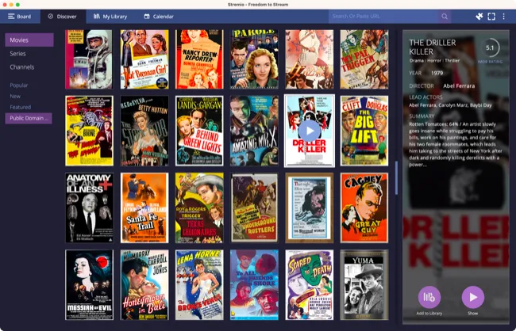
Task: Open the Parole poster
Action: pyautogui.click(x=254, y=59)
